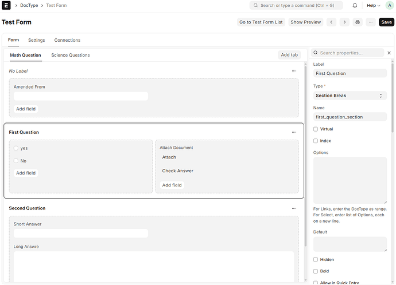
Task: Open the app home logo icon
Action: [x=6, y=5]
